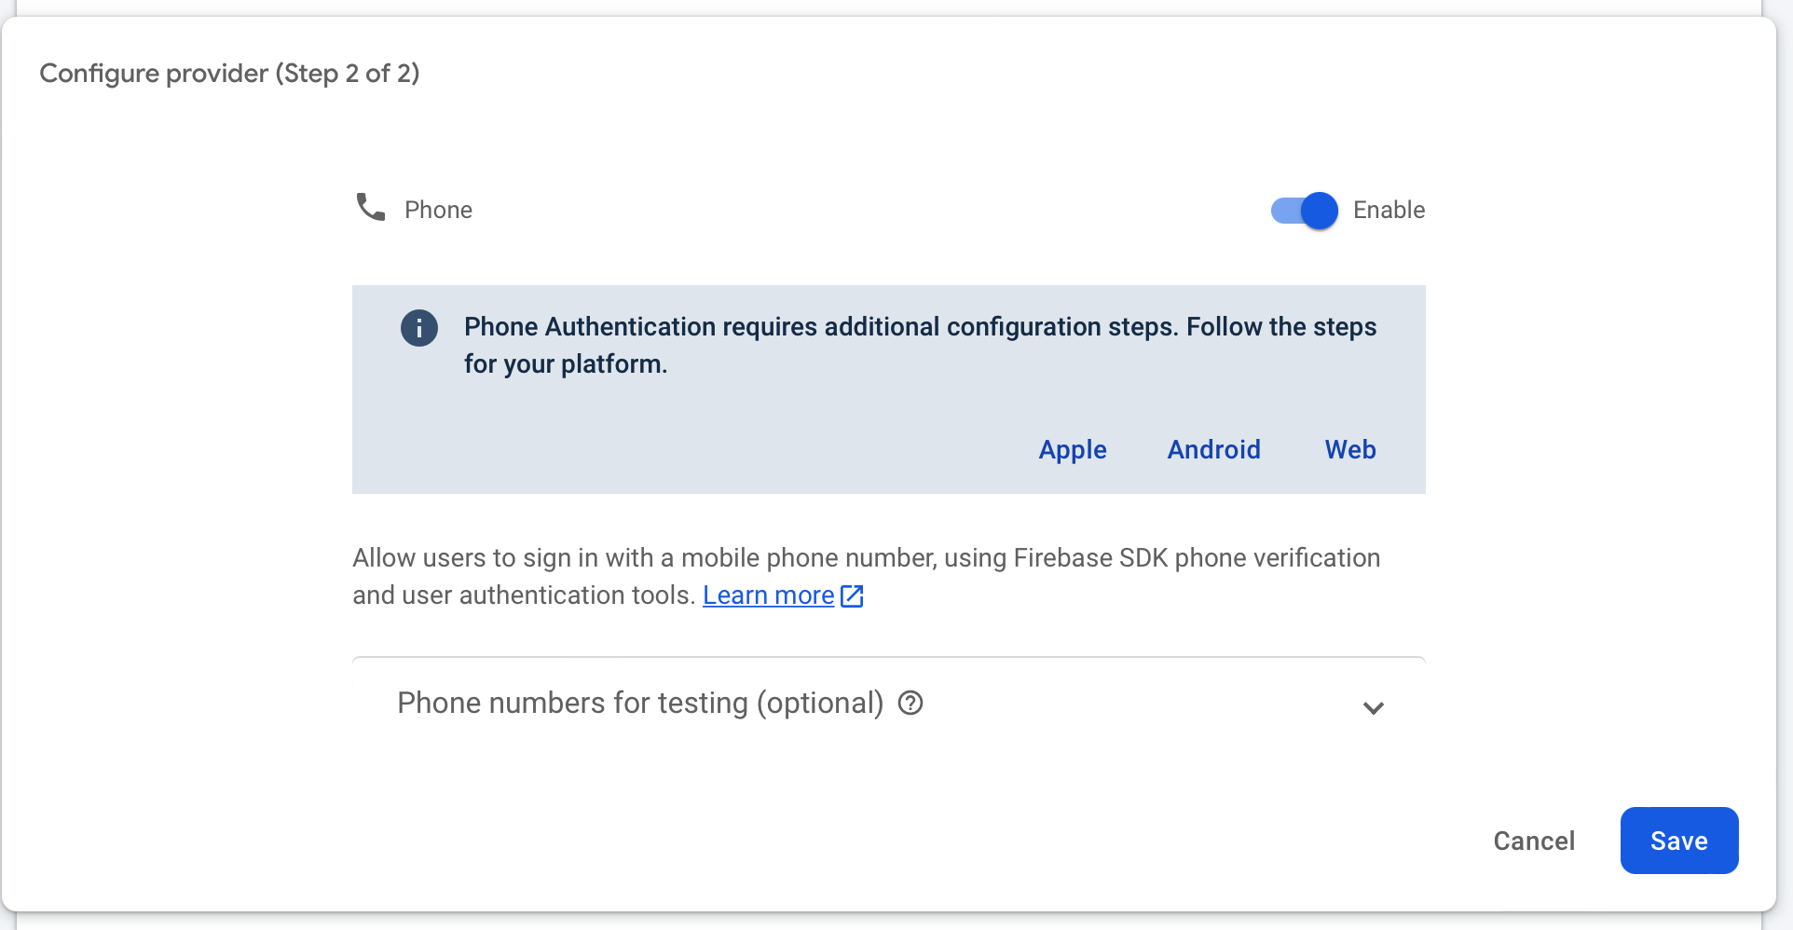This screenshot has width=1793, height=930.
Task: Click the phone handset icon
Action: coord(369,209)
